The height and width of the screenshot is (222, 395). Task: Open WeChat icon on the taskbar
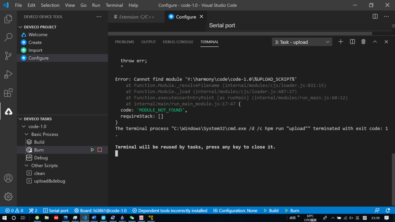tap(132, 218)
